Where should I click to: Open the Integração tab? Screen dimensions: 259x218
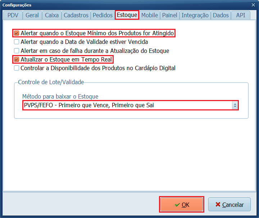click(195, 15)
